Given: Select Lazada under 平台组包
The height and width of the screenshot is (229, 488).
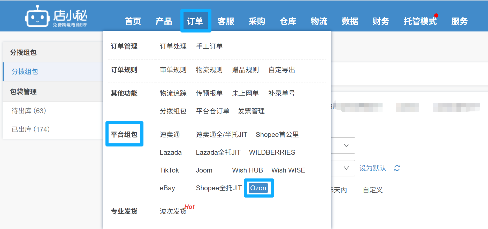Looking at the screenshot, I should click(x=171, y=152).
